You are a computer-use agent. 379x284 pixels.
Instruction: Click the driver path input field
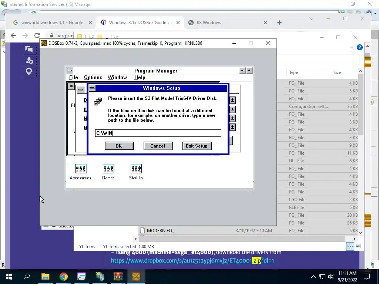click(158, 133)
